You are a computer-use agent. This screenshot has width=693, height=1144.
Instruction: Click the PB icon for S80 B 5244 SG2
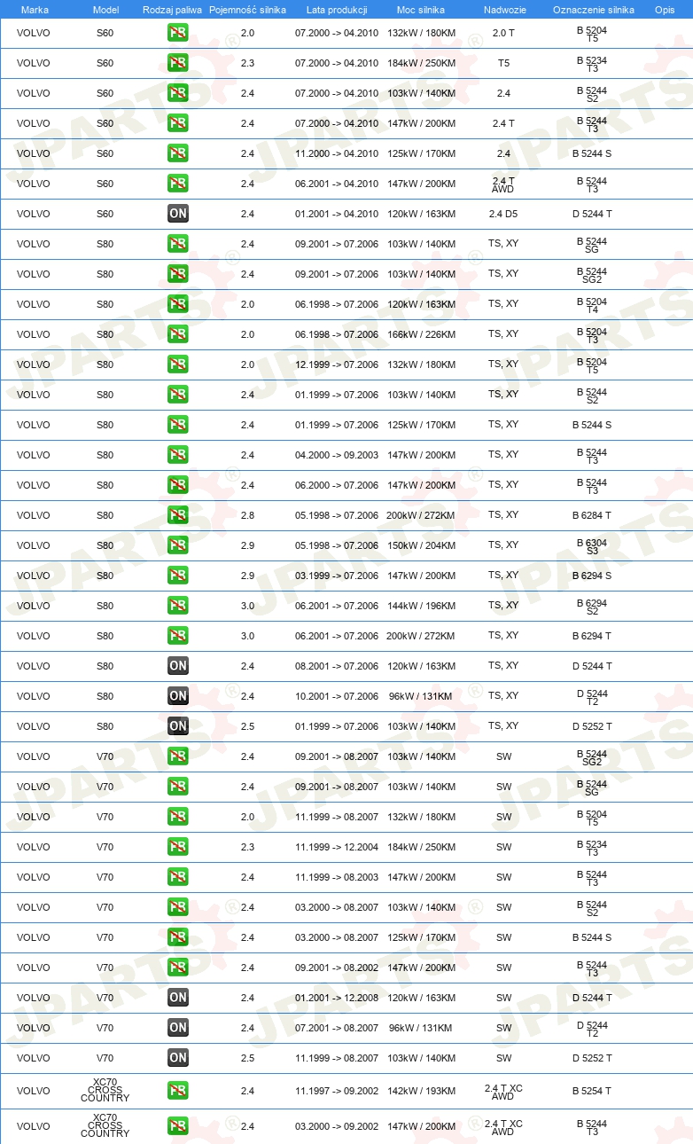[x=177, y=275]
